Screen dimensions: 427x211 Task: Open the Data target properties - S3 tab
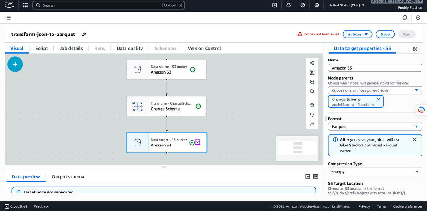(362, 48)
